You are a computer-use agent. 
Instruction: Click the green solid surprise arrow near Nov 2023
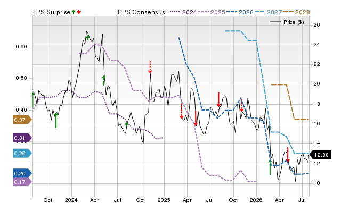point(56,121)
